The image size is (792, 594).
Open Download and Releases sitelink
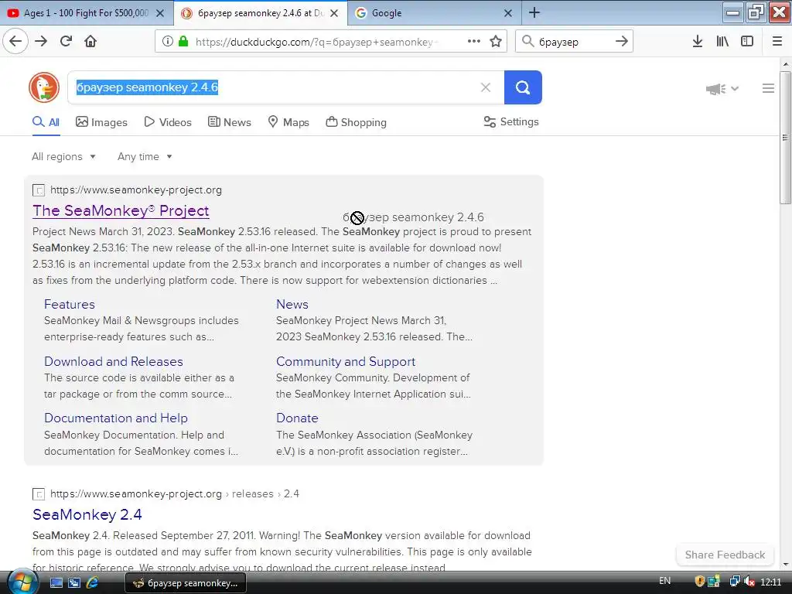(114, 362)
